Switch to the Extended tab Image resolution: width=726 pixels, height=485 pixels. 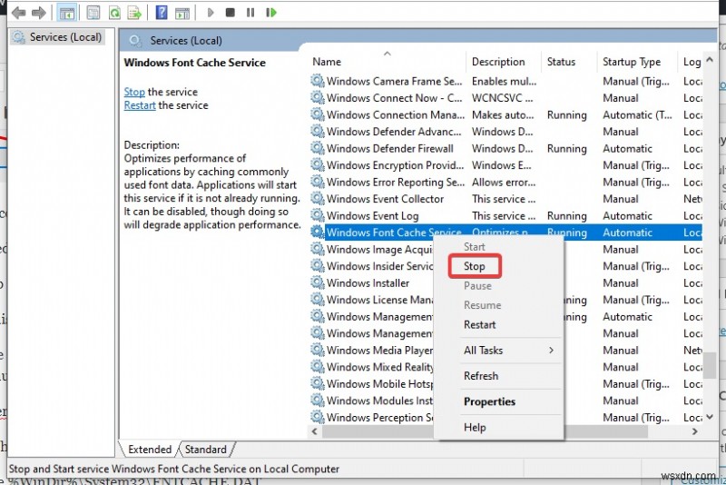click(x=150, y=450)
